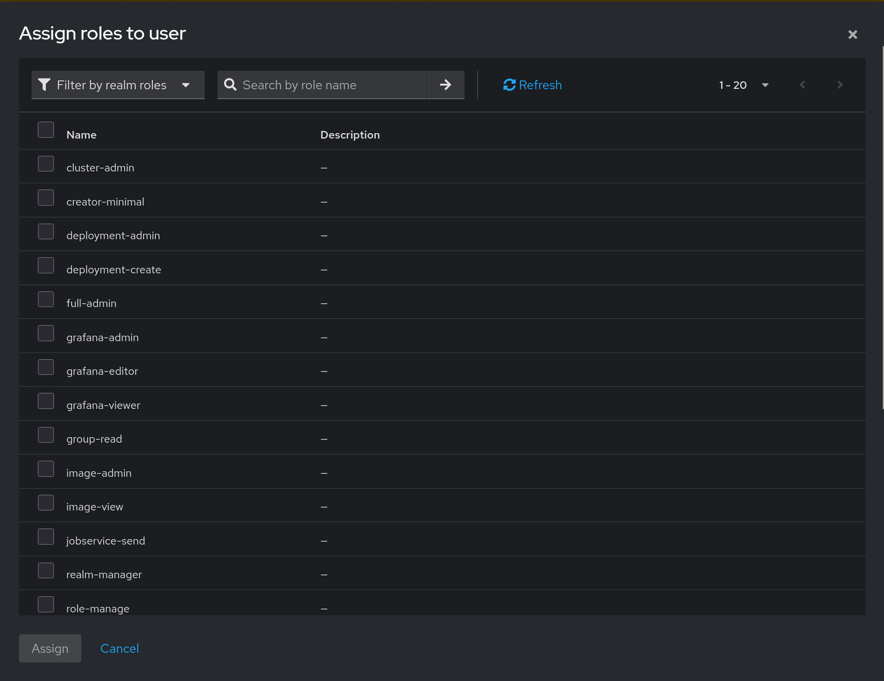Click the search arrow submit button
This screenshot has height=681, width=884.
tap(445, 85)
